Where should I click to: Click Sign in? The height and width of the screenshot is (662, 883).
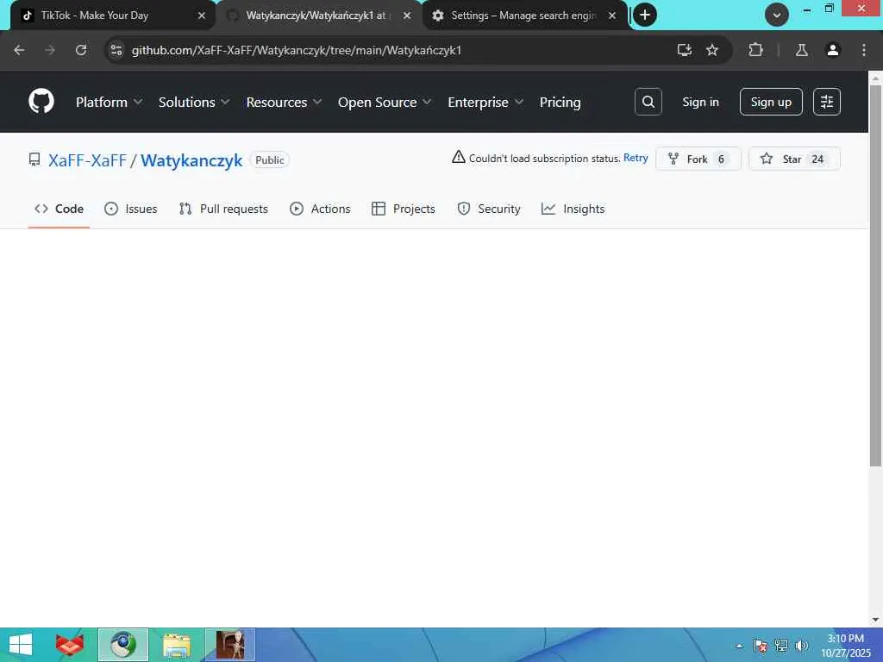[700, 102]
